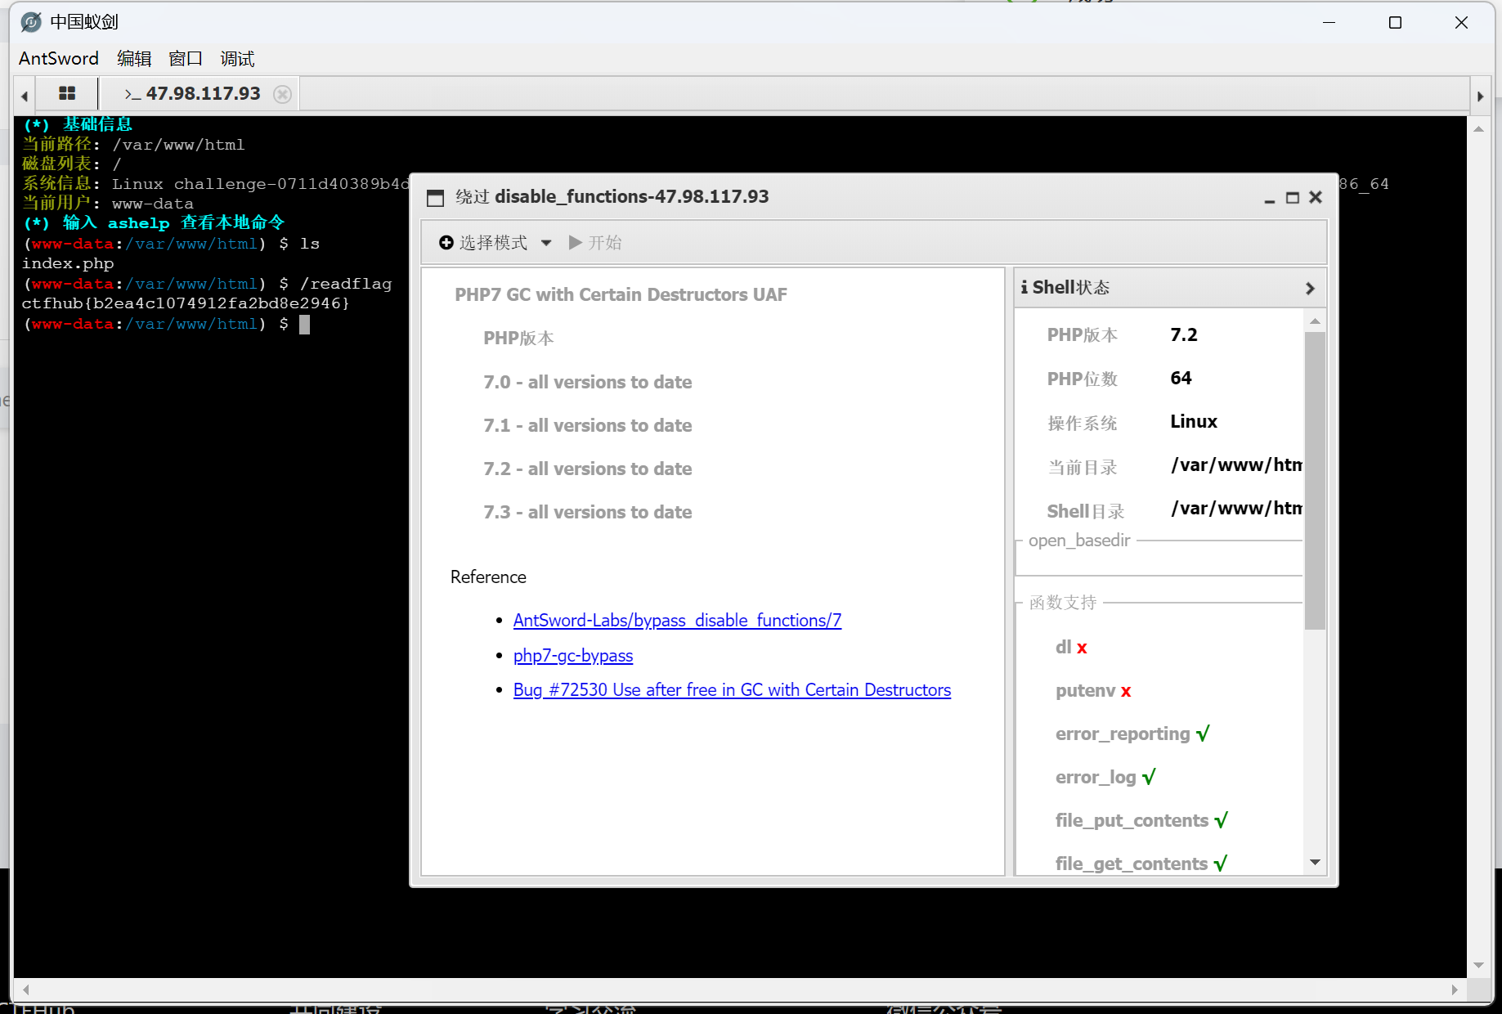Click the error_reporting green check

[x=1203, y=734]
